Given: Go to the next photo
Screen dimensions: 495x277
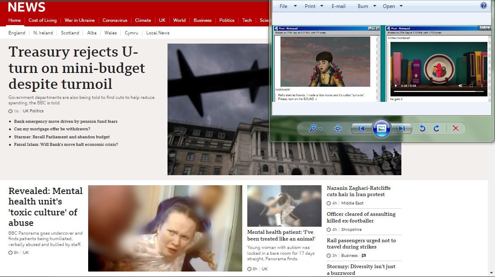Looking at the screenshot, I should 401,128.
